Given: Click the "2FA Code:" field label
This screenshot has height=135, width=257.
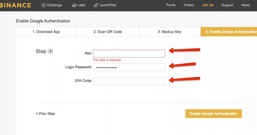Looking at the screenshot, I should click(83, 81).
